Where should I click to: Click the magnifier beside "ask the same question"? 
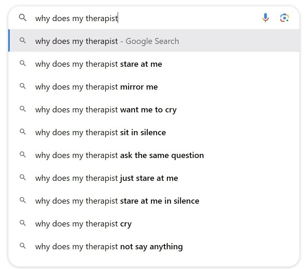pyautogui.click(x=22, y=155)
